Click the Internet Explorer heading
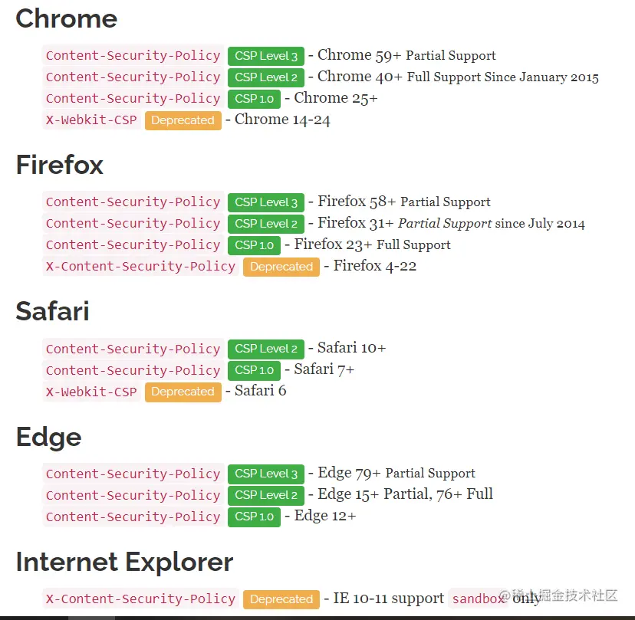The height and width of the screenshot is (620, 635). click(x=124, y=562)
